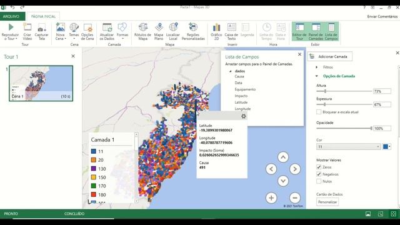This screenshot has width=400, height=225.
Task: Rotate map right with right arrow
Action: [x=295, y=169]
